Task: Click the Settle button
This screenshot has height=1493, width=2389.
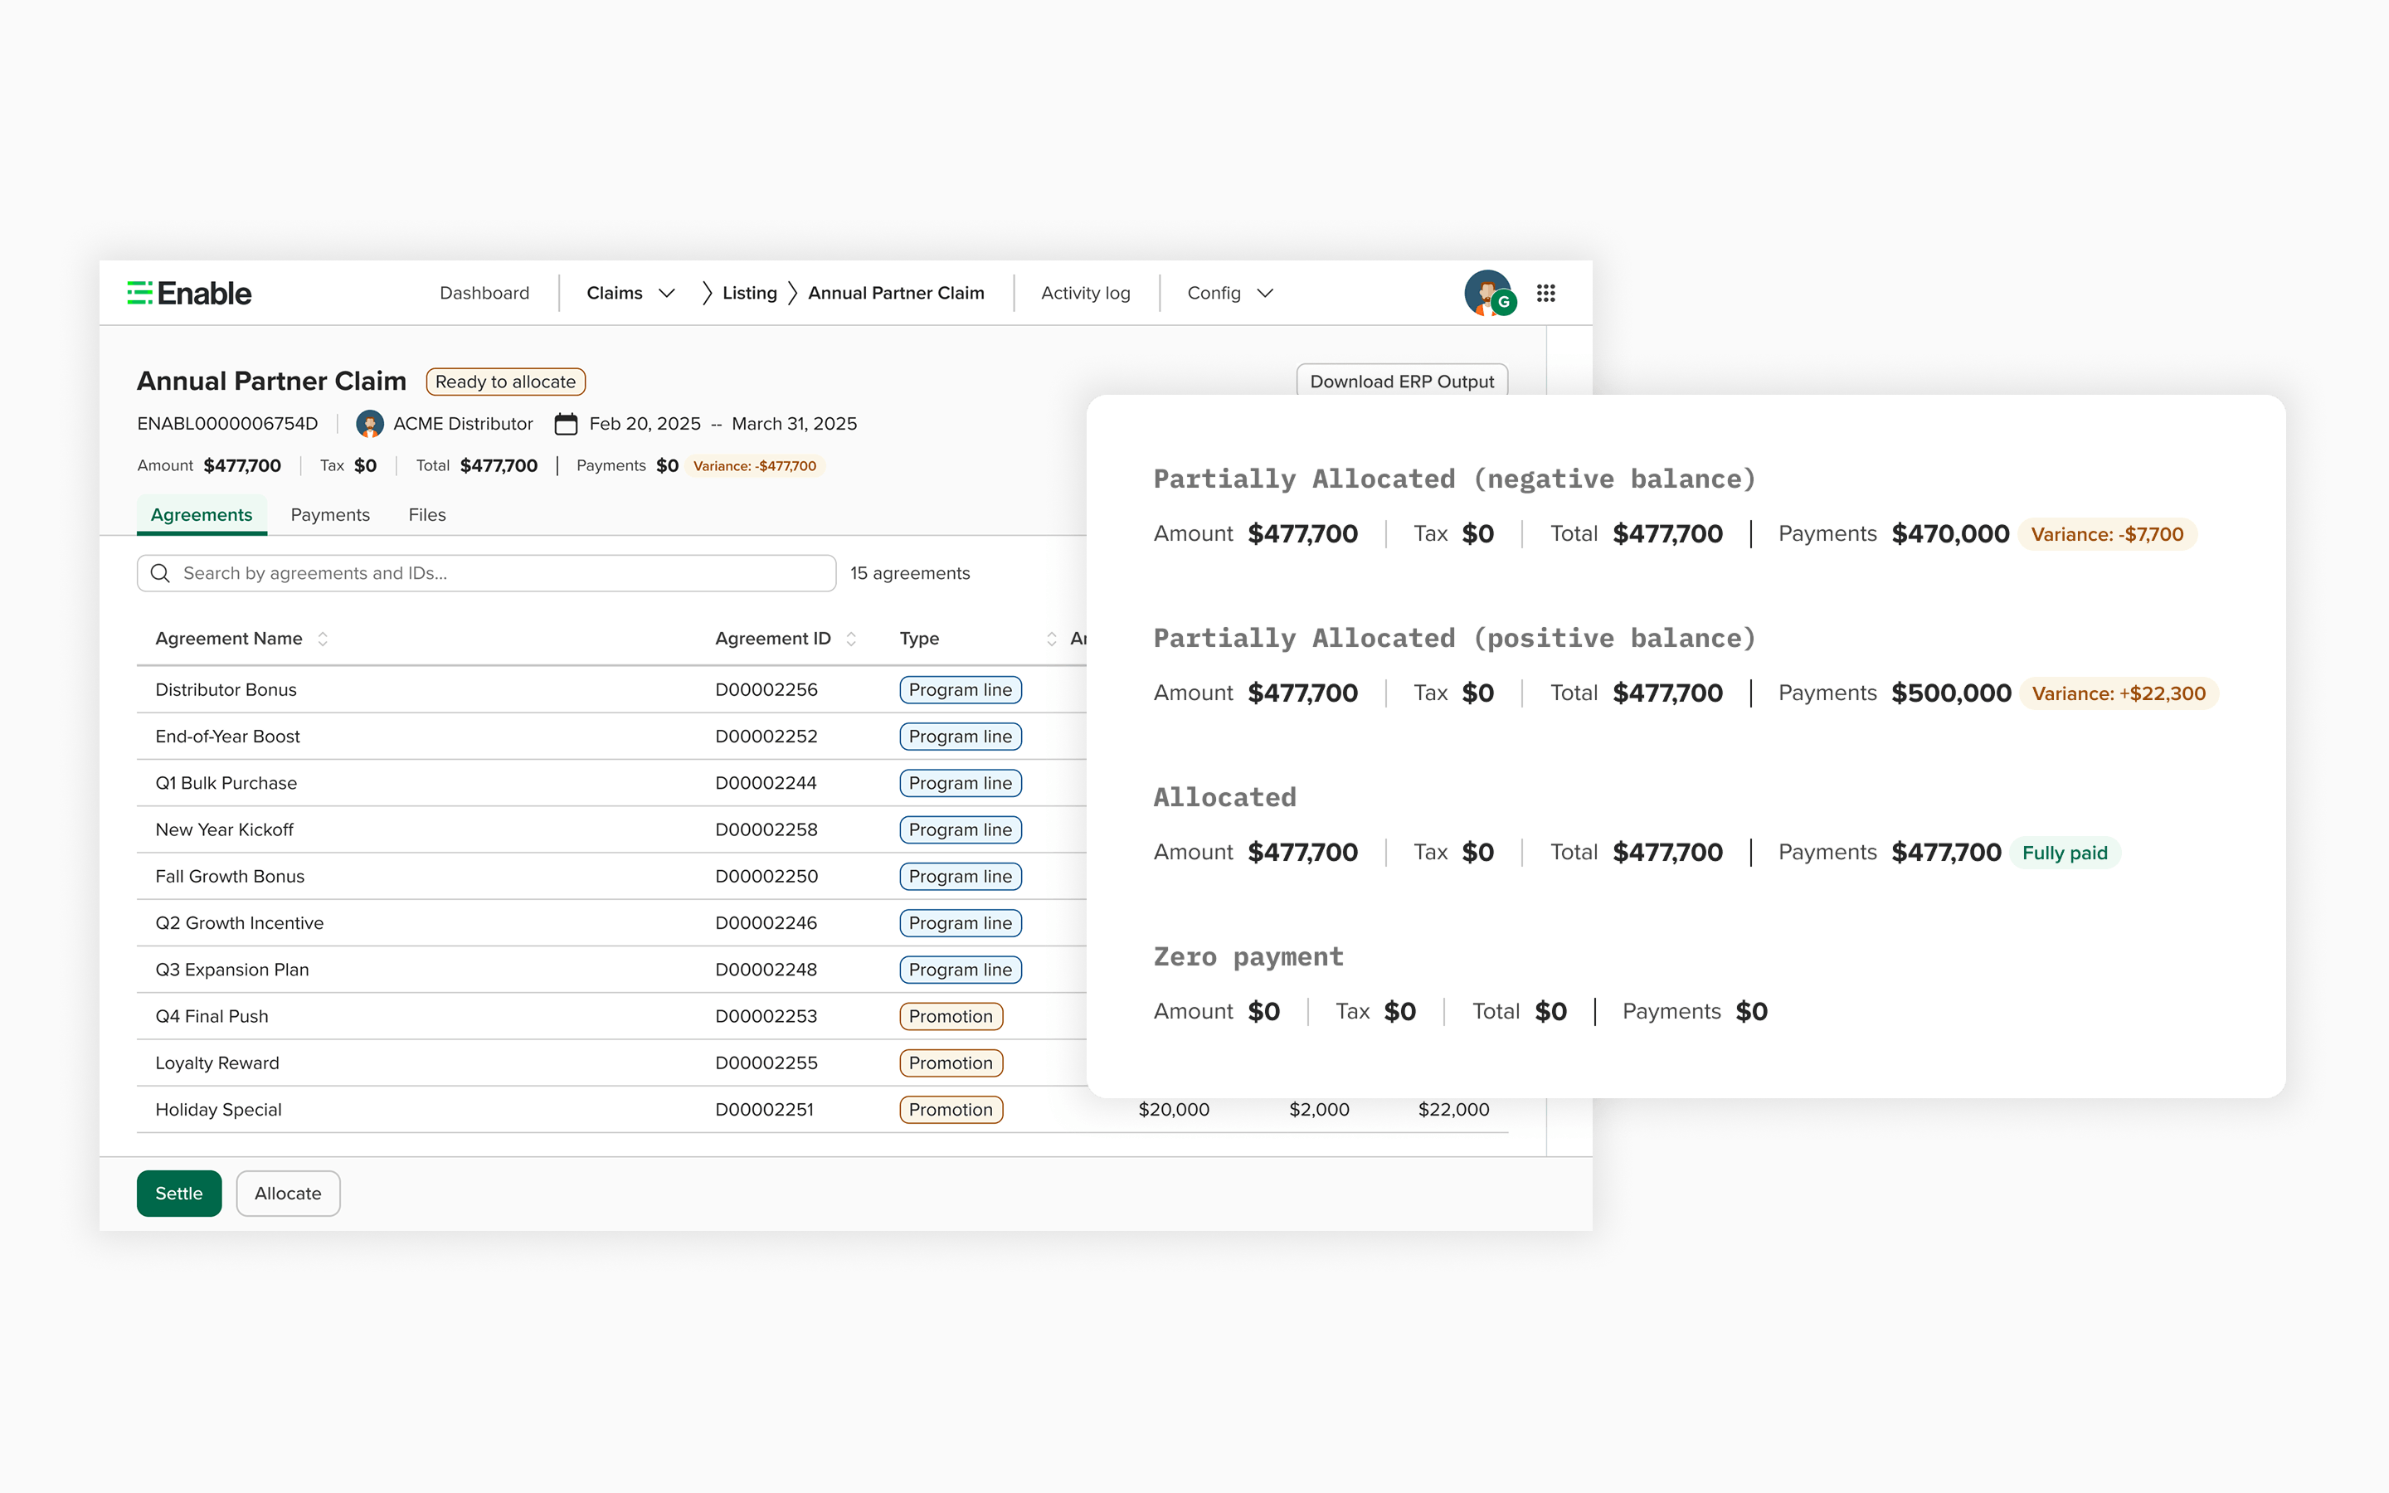Action: tap(178, 1193)
